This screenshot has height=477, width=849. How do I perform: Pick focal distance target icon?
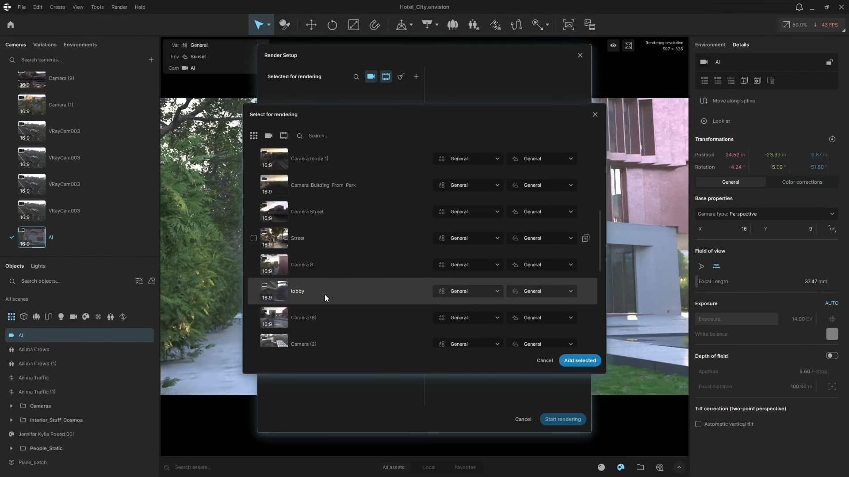tap(832, 386)
